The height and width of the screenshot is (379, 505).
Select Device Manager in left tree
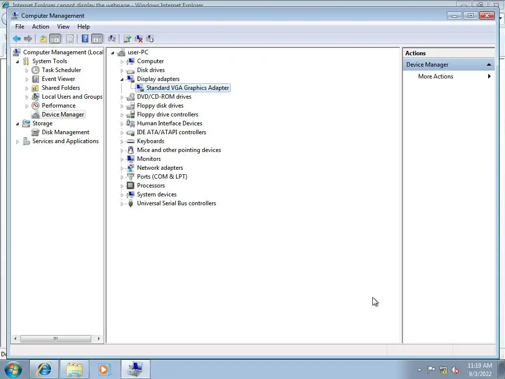click(x=63, y=114)
